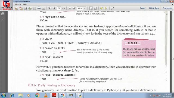Image resolution: width=174 pixels, height=98 pixels.
Task: Click the Edit PDF toolbar icon
Action: click(x=26, y=8)
